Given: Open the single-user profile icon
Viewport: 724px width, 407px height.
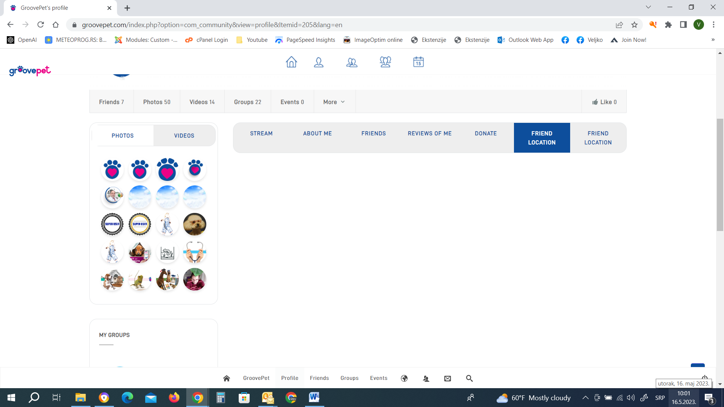Looking at the screenshot, I should [319, 62].
